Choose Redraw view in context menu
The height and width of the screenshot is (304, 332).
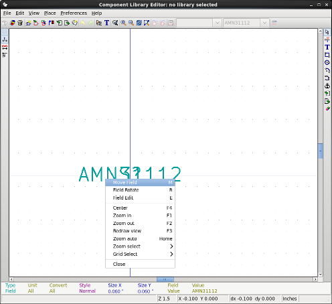coord(140,231)
